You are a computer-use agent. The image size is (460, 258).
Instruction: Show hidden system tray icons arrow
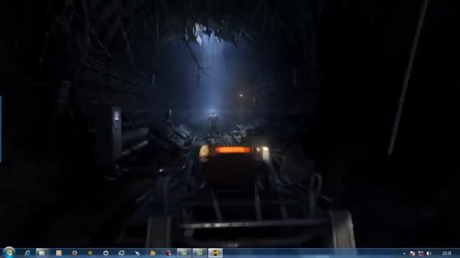click(x=404, y=253)
